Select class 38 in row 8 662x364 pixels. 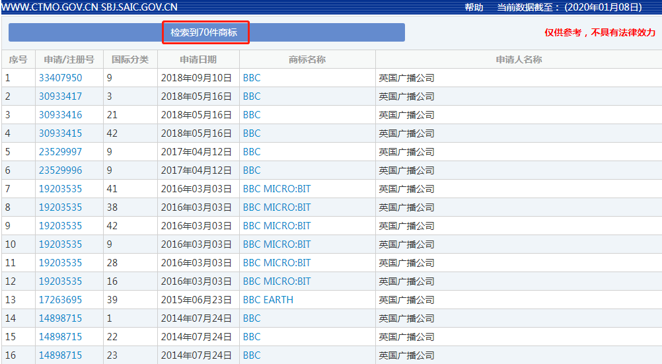coord(112,207)
